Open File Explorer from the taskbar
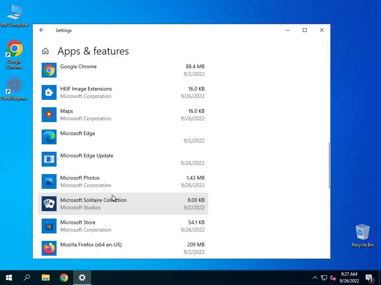Screen dimensions: 381x285 pos(45,278)
